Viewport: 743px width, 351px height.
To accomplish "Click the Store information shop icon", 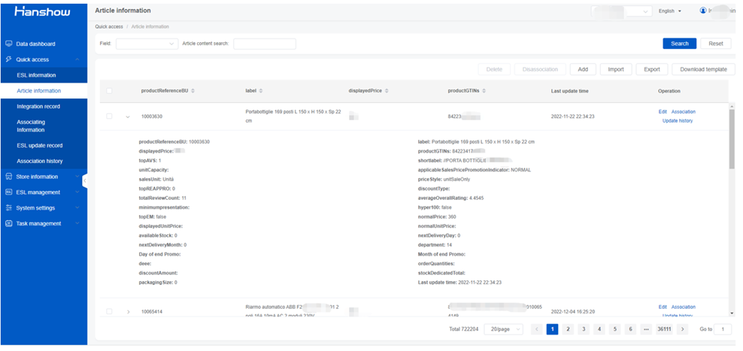I will pos(8,177).
